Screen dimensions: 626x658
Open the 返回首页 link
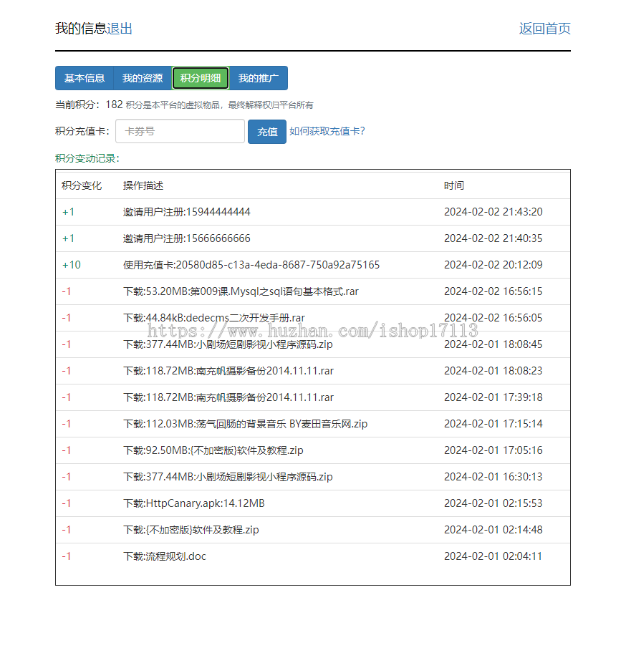tap(544, 29)
